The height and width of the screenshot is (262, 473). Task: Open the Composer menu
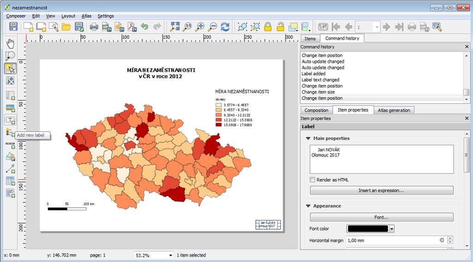point(16,16)
